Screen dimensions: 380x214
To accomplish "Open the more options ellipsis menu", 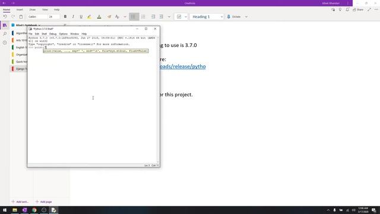I will pyautogui.click(x=376, y=10).
